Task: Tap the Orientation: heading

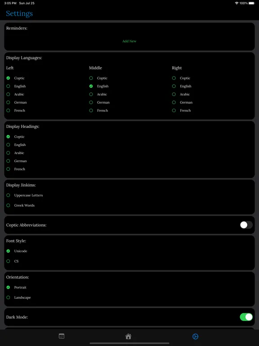Action: (x=18, y=277)
